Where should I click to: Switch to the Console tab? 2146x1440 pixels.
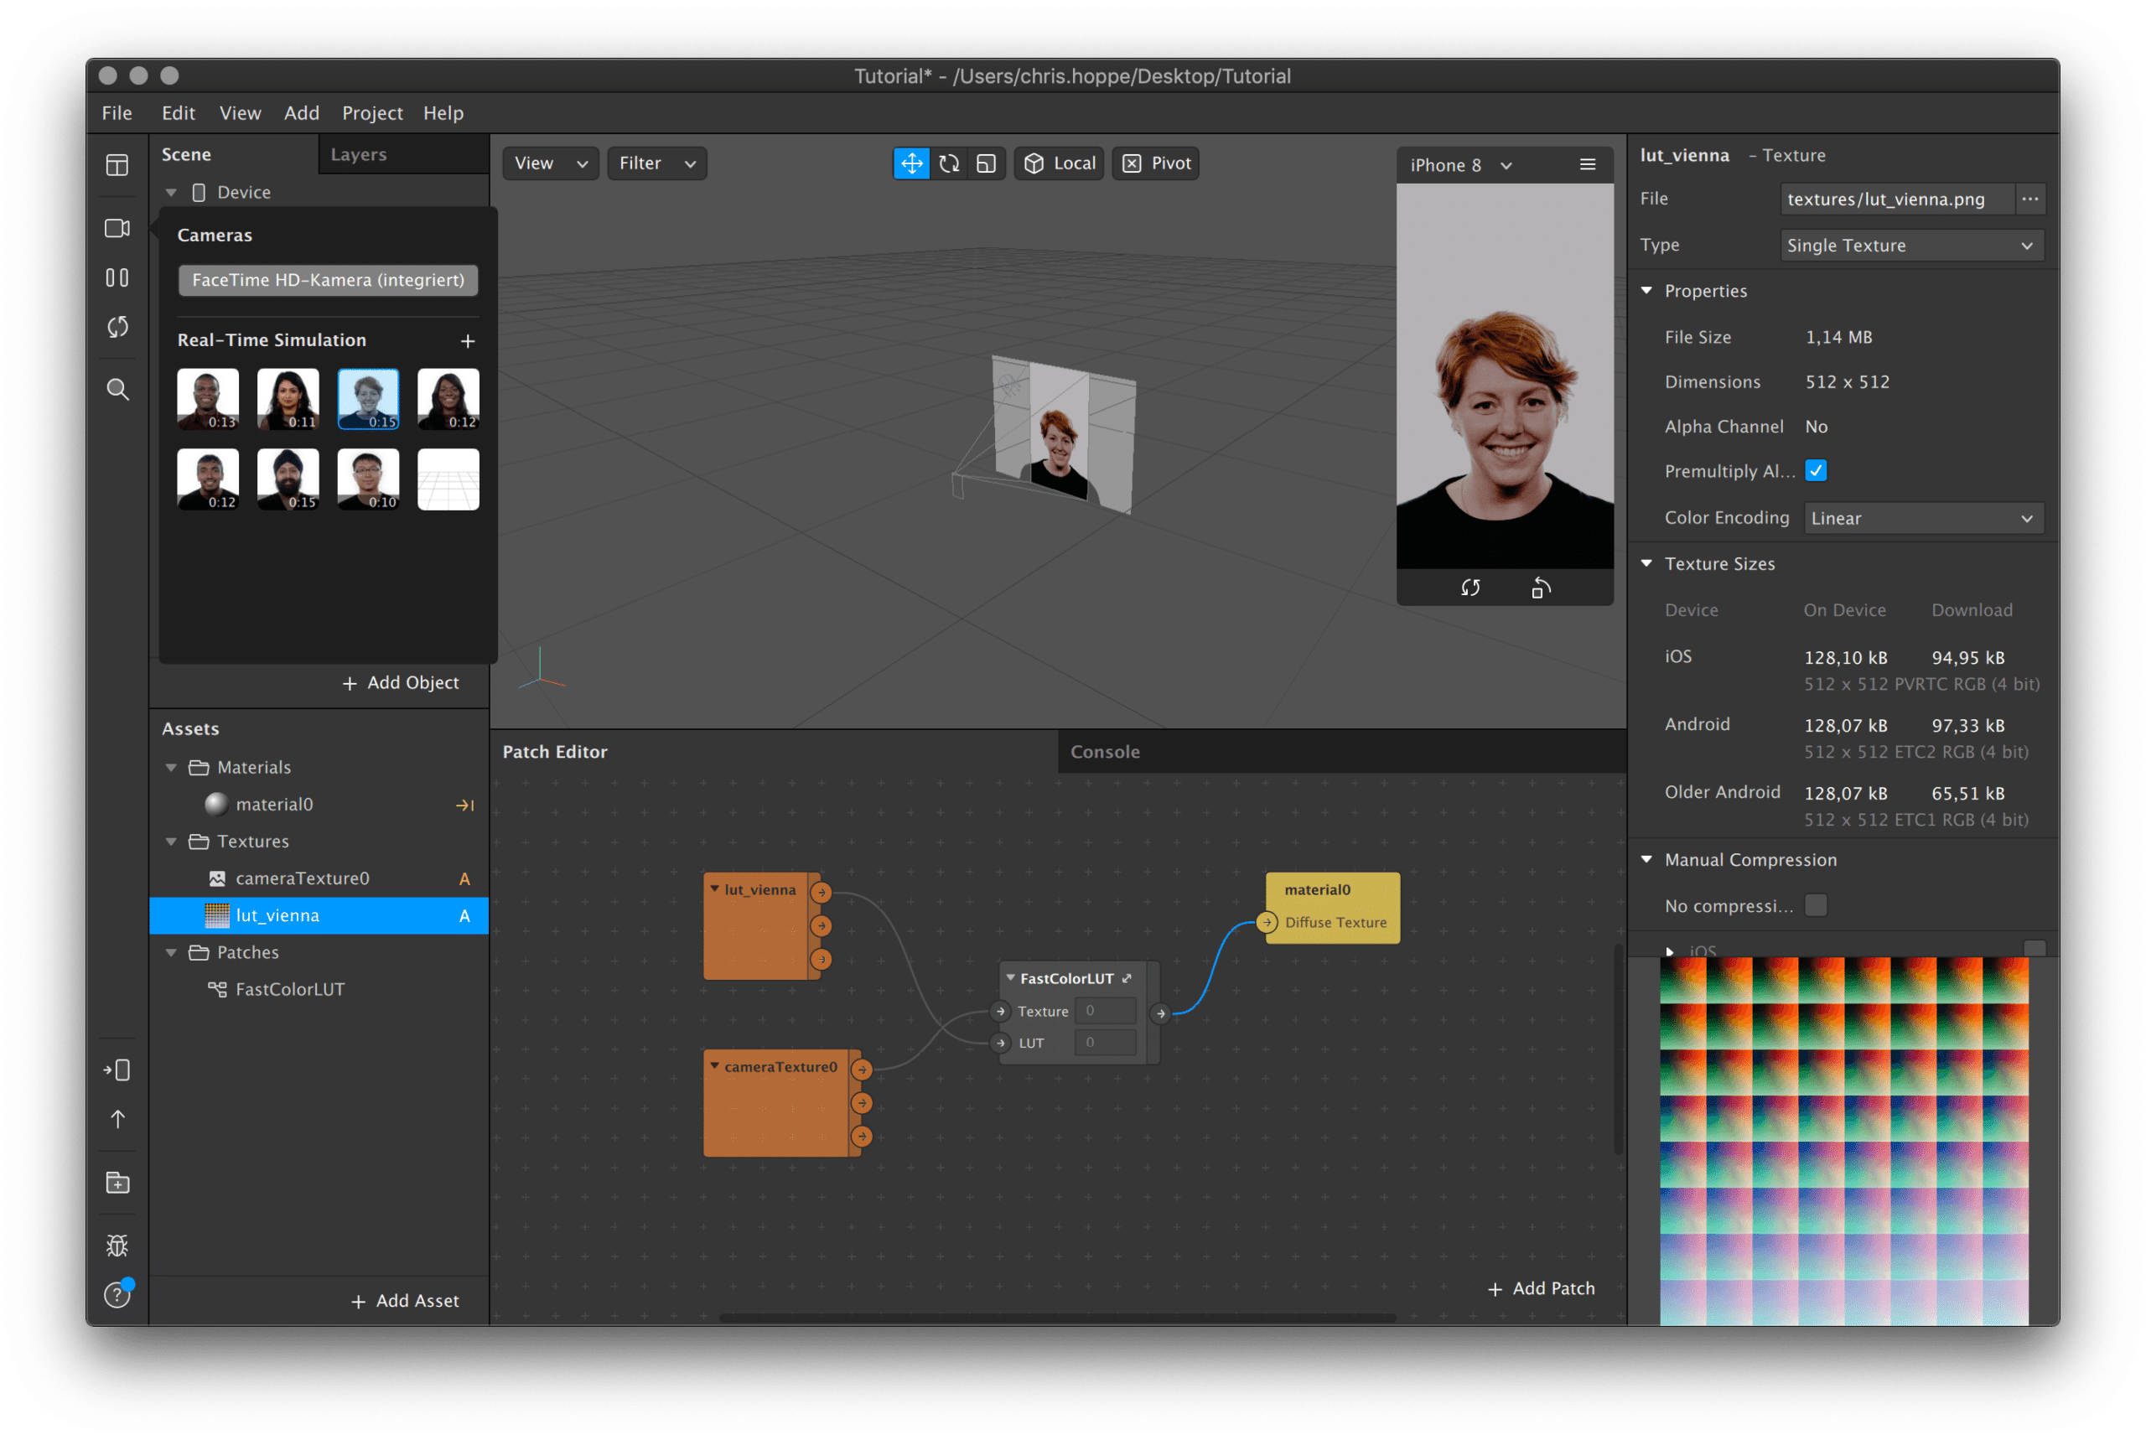[1105, 751]
